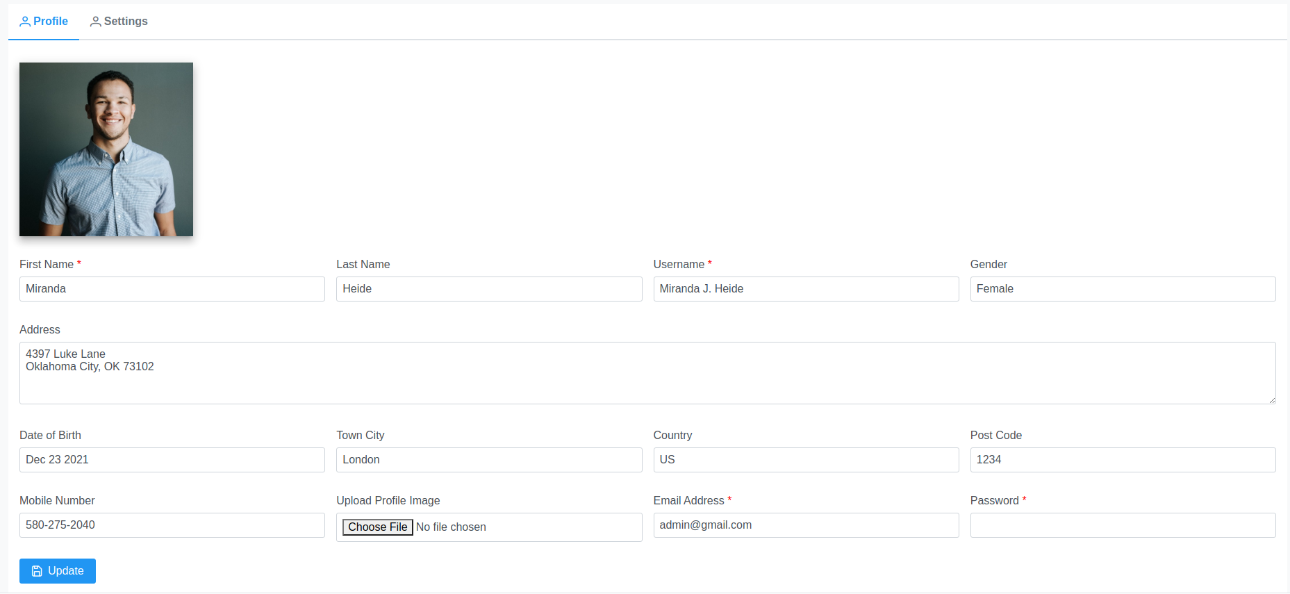The width and height of the screenshot is (1290, 594).
Task: Switch to the Profile tab
Action: (44, 22)
